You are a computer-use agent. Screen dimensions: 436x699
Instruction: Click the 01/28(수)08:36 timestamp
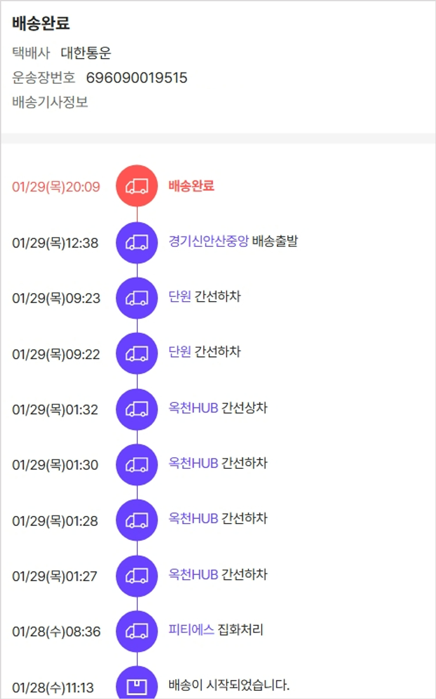56,631
